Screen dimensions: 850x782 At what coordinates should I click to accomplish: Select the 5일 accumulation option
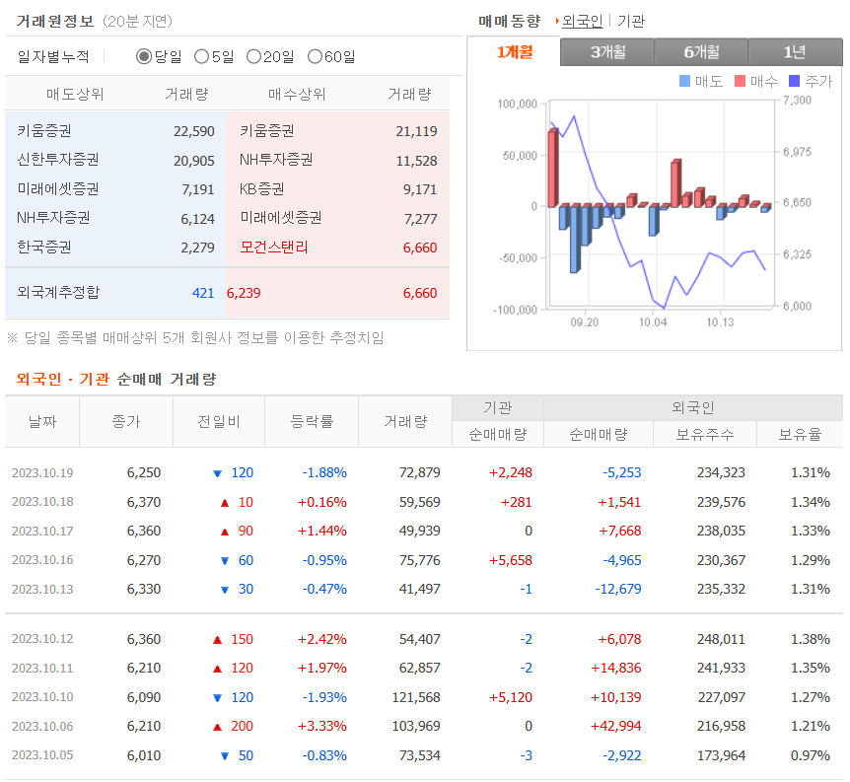(203, 56)
